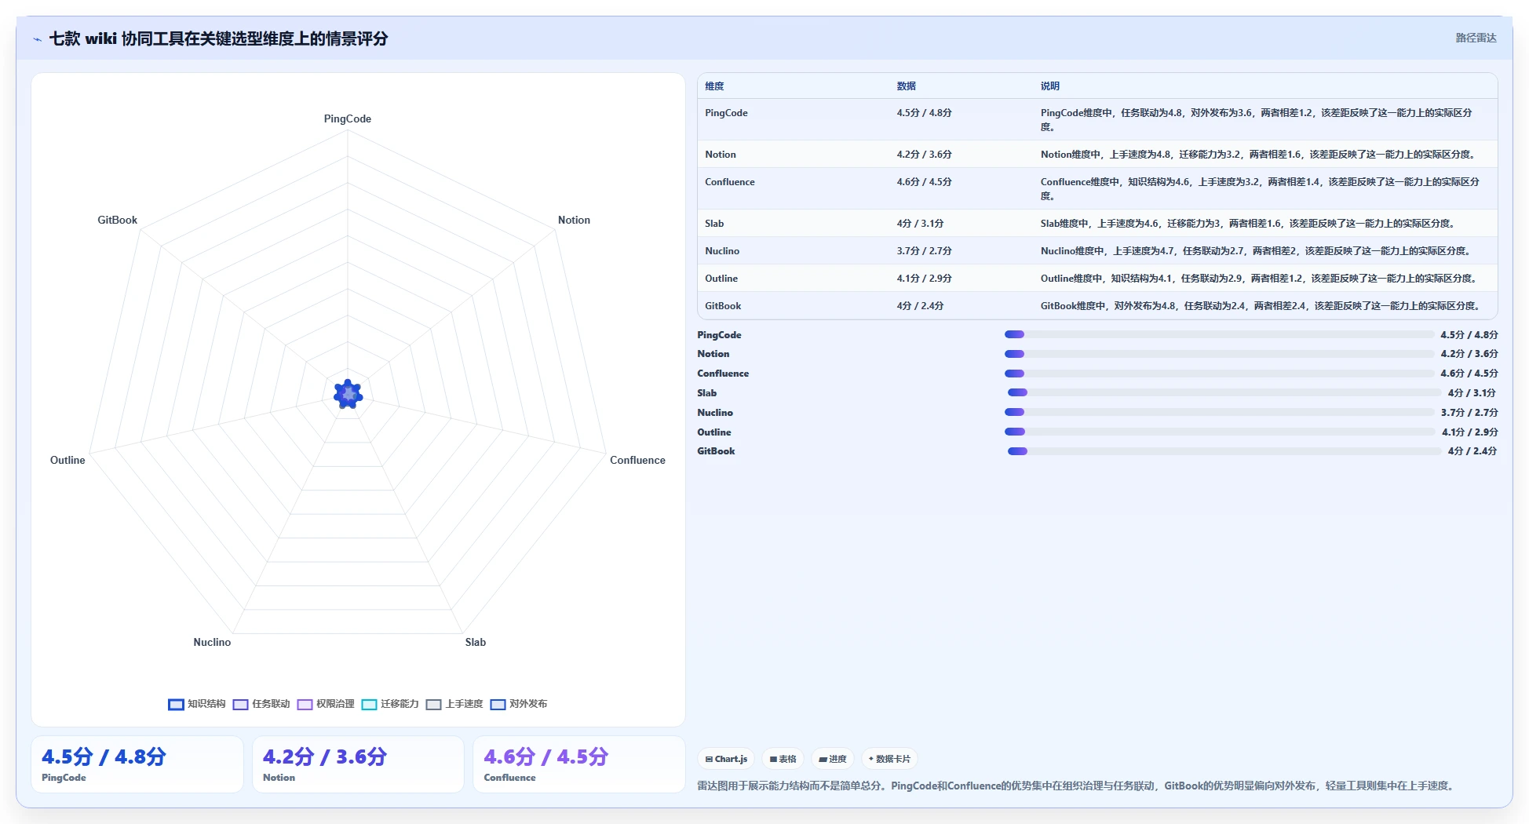Image resolution: width=1529 pixels, height=824 pixels.
Task: Click the GitBook progress bar
Action: tap(1224, 451)
